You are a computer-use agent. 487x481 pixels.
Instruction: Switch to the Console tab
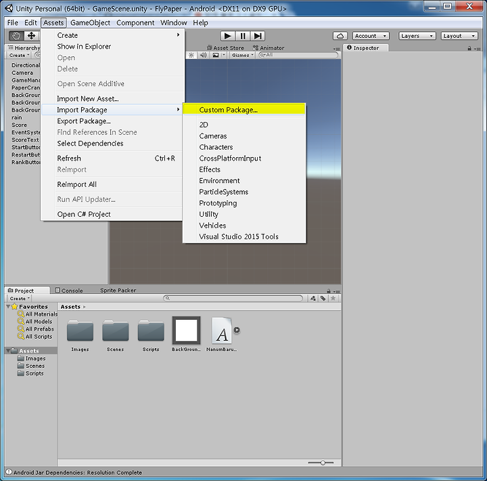[69, 291]
